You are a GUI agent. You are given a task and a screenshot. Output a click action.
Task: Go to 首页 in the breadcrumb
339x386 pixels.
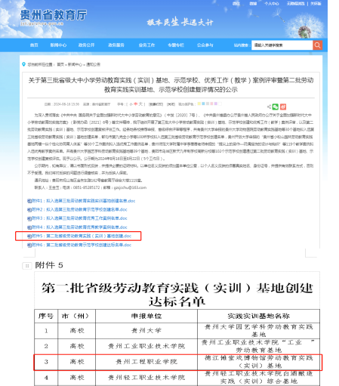[x=60, y=64]
